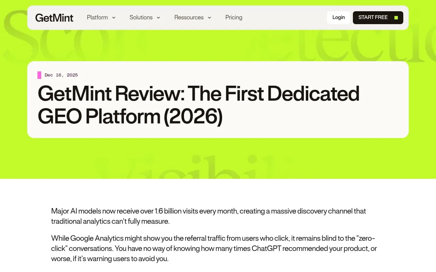This screenshot has height=272, width=436.
Task: Expand the Solutions chevron arrow
Action: click(x=158, y=18)
